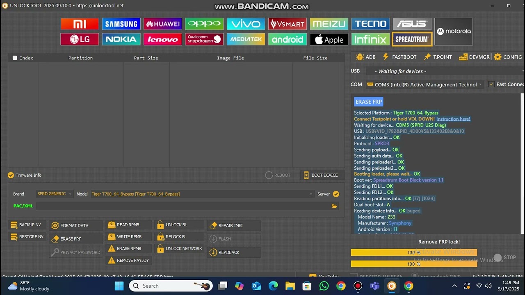Select the Meizu brand tile
525x295 pixels.
329,24
